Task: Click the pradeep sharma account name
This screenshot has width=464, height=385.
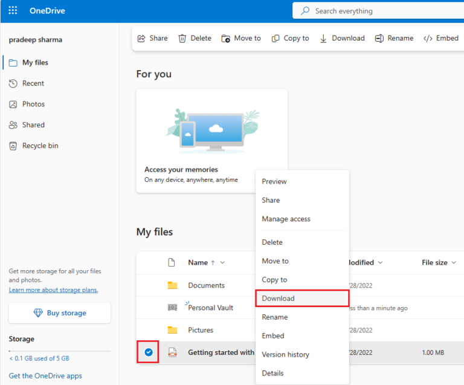Action: (x=36, y=40)
